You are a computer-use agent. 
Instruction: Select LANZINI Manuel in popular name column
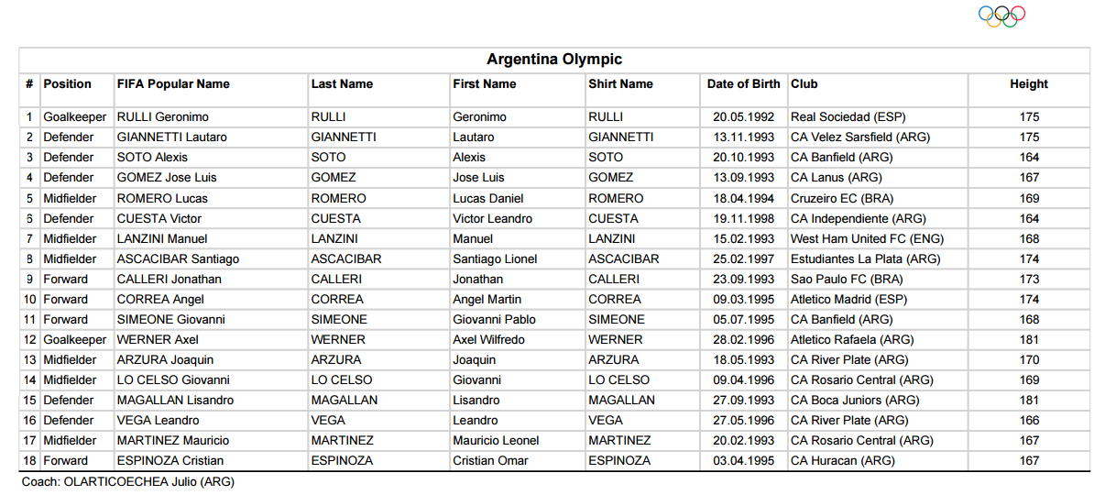(162, 238)
